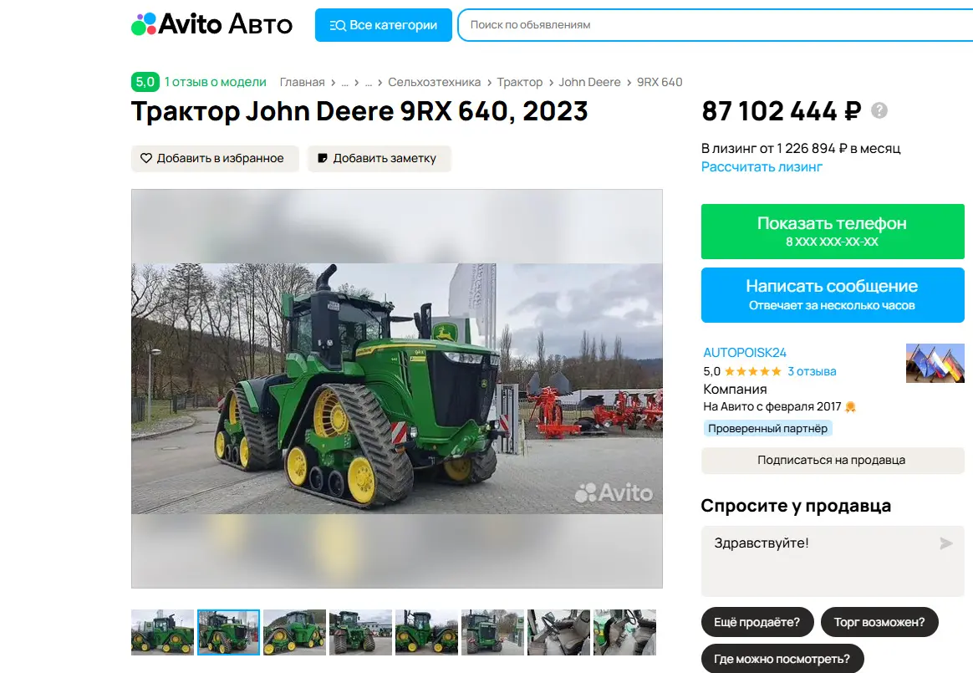
Task: Click the Спросите у продавца heading
Action: (796, 506)
